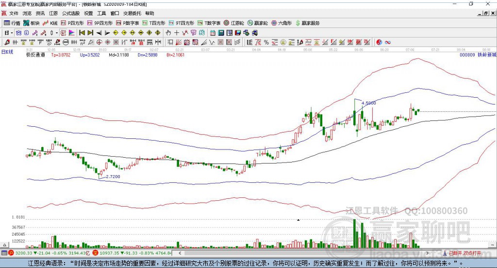The height and width of the screenshot is (268, 497).
Task: Click the 极反通道 indicator name
Action: (35, 55)
